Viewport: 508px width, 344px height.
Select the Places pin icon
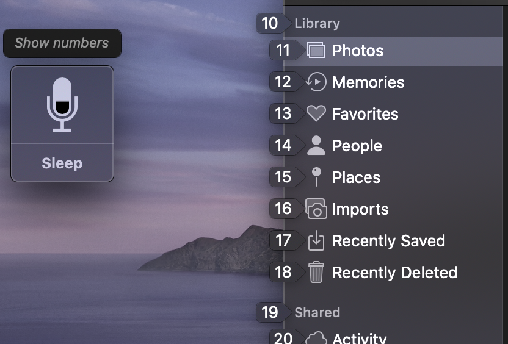[x=316, y=177]
